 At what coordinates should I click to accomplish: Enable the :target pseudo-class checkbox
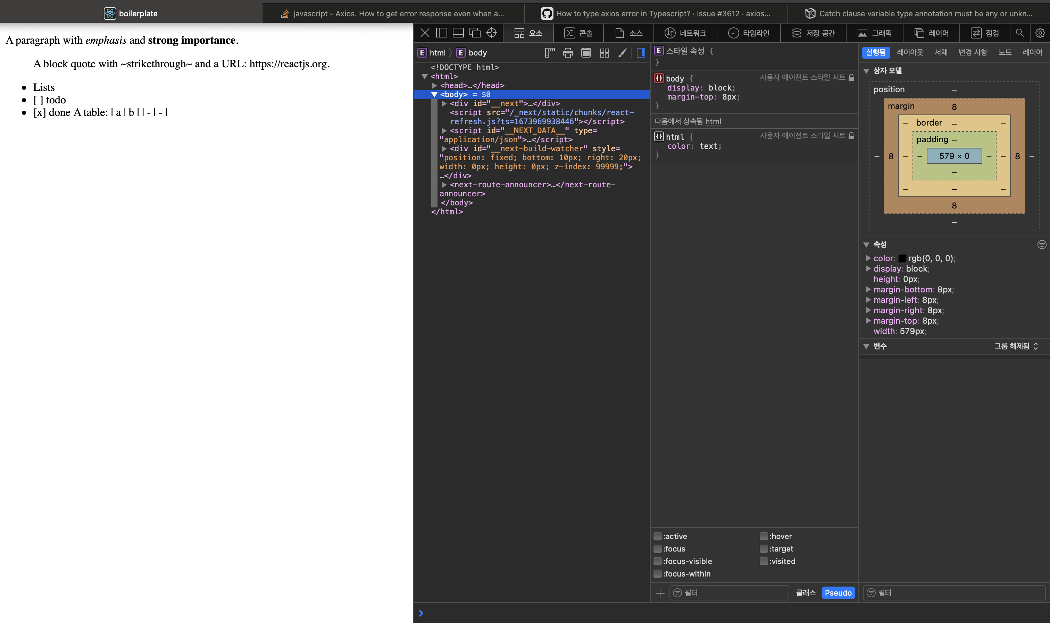tap(764, 549)
